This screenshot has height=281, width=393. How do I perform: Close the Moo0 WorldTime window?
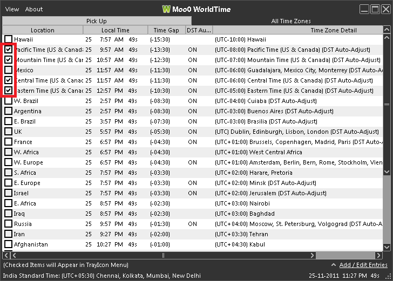tap(386, 9)
